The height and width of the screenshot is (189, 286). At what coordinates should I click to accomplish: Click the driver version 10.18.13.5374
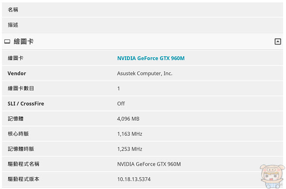tap(134, 179)
